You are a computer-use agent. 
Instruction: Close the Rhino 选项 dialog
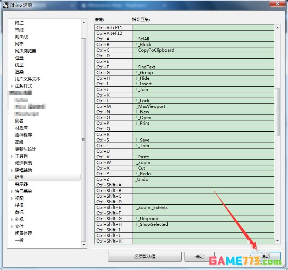pos(277,4)
